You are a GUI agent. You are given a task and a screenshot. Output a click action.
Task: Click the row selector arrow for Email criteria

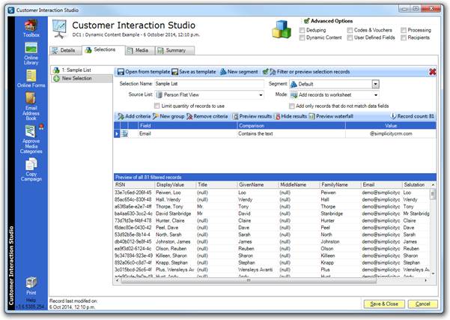click(117, 133)
